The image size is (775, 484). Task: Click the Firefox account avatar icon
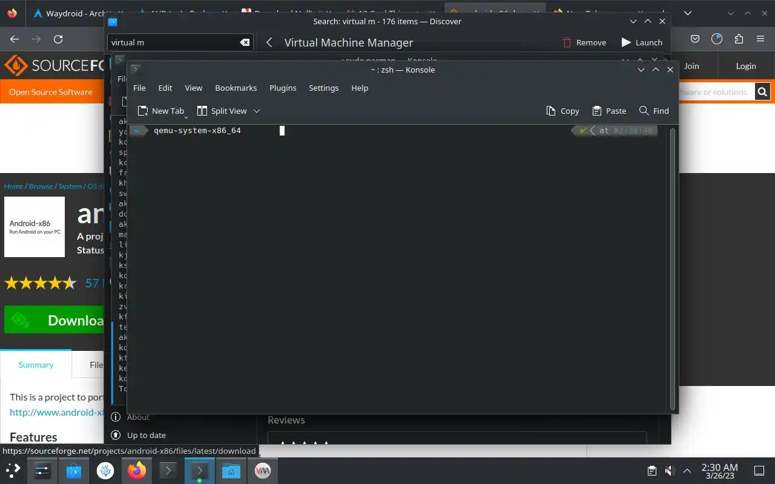(717, 39)
